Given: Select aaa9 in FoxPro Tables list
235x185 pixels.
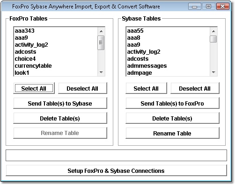Looking at the screenshot, I should click(56, 38).
